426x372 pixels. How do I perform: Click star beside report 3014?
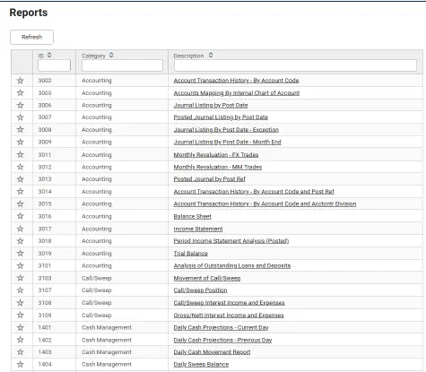21,191
